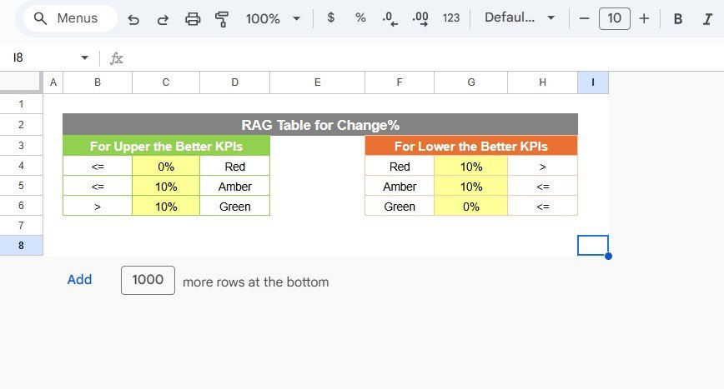The width and height of the screenshot is (724, 389).
Task: Select the Paint format roller icon
Action: pyautogui.click(x=222, y=18)
